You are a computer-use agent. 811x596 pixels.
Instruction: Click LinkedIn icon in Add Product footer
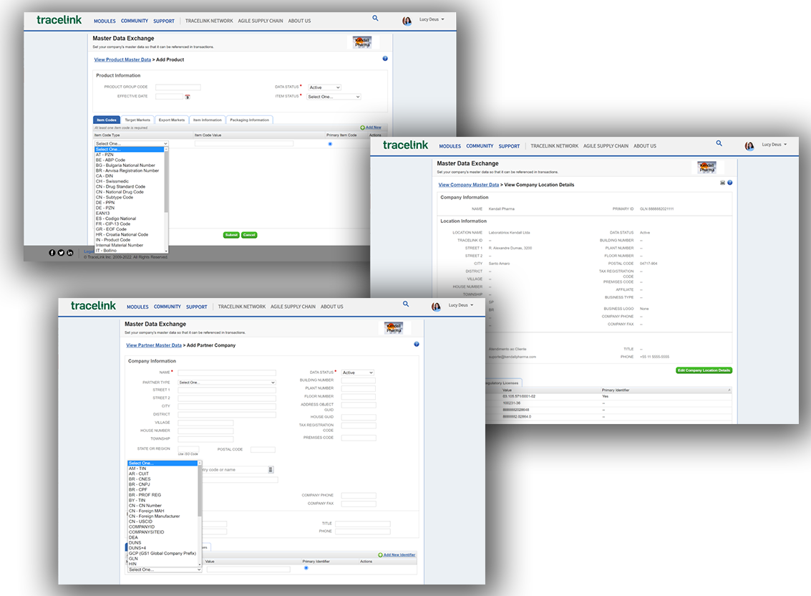pyautogui.click(x=70, y=253)
